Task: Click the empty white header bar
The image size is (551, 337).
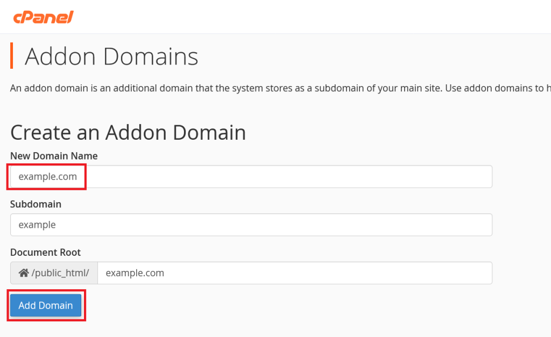Action: pyautogui.click(x=312, y=17)
